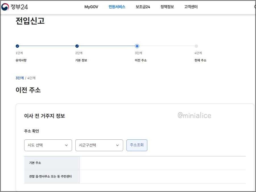
Task: Open the 시도 선택 dropdown
Action: pos(48,145)
